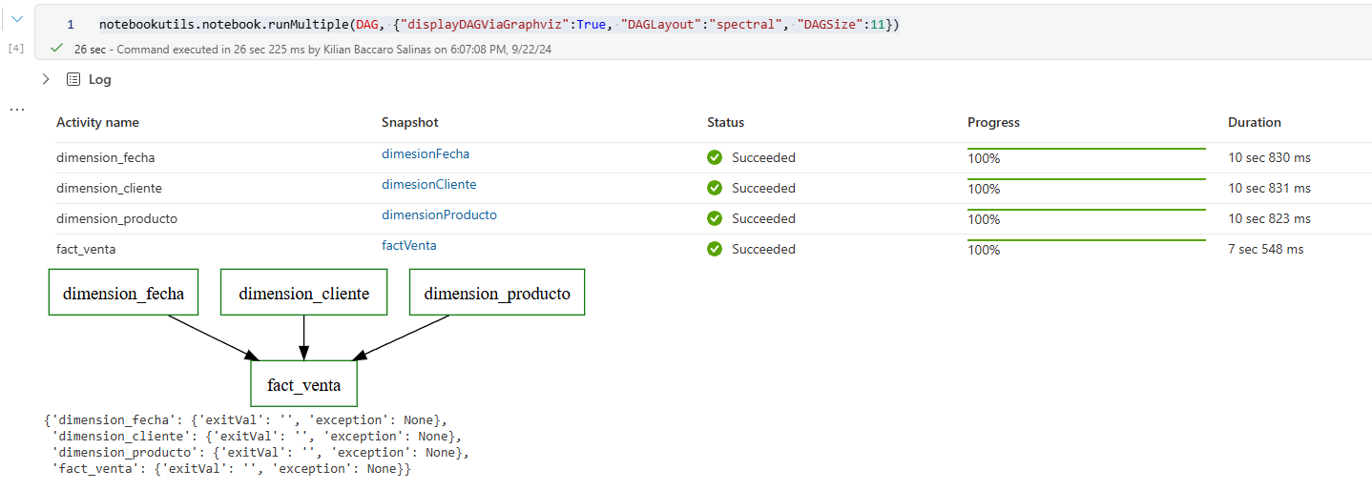The image size is (1372, 490).
Task: Click the Log list icon
Action: pyautogui.click(x=73, y=80)
